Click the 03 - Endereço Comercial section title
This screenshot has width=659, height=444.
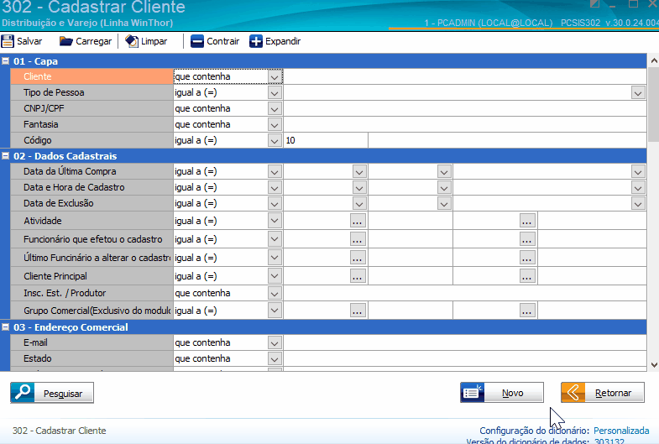[71, 327]
